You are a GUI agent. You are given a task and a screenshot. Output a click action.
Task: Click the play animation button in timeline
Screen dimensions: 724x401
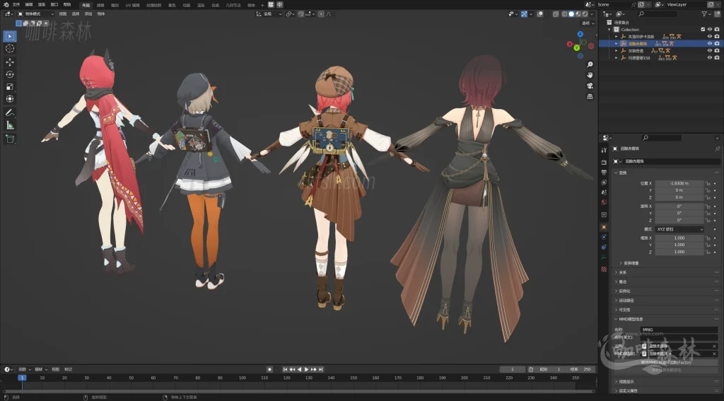tap(305, 369)
